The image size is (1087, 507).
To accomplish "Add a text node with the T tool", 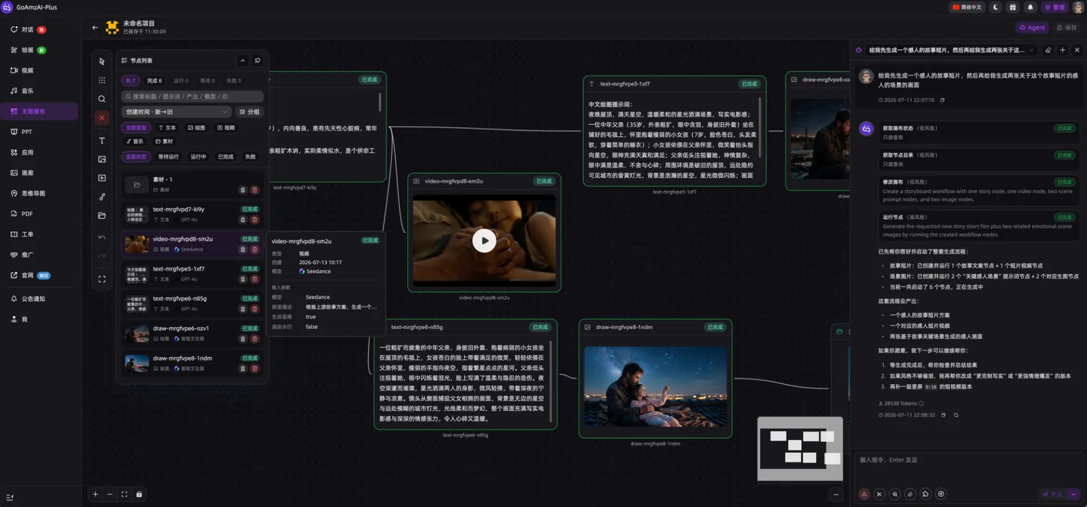I will click(x=102, y=140).
